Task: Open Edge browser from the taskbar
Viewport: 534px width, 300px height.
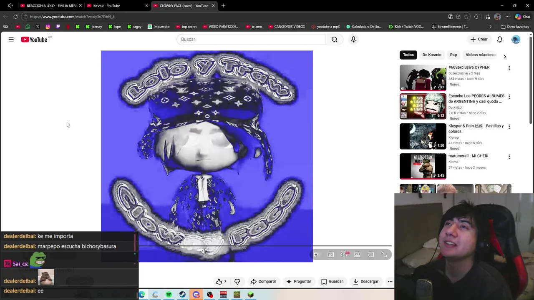Action: 142,295
